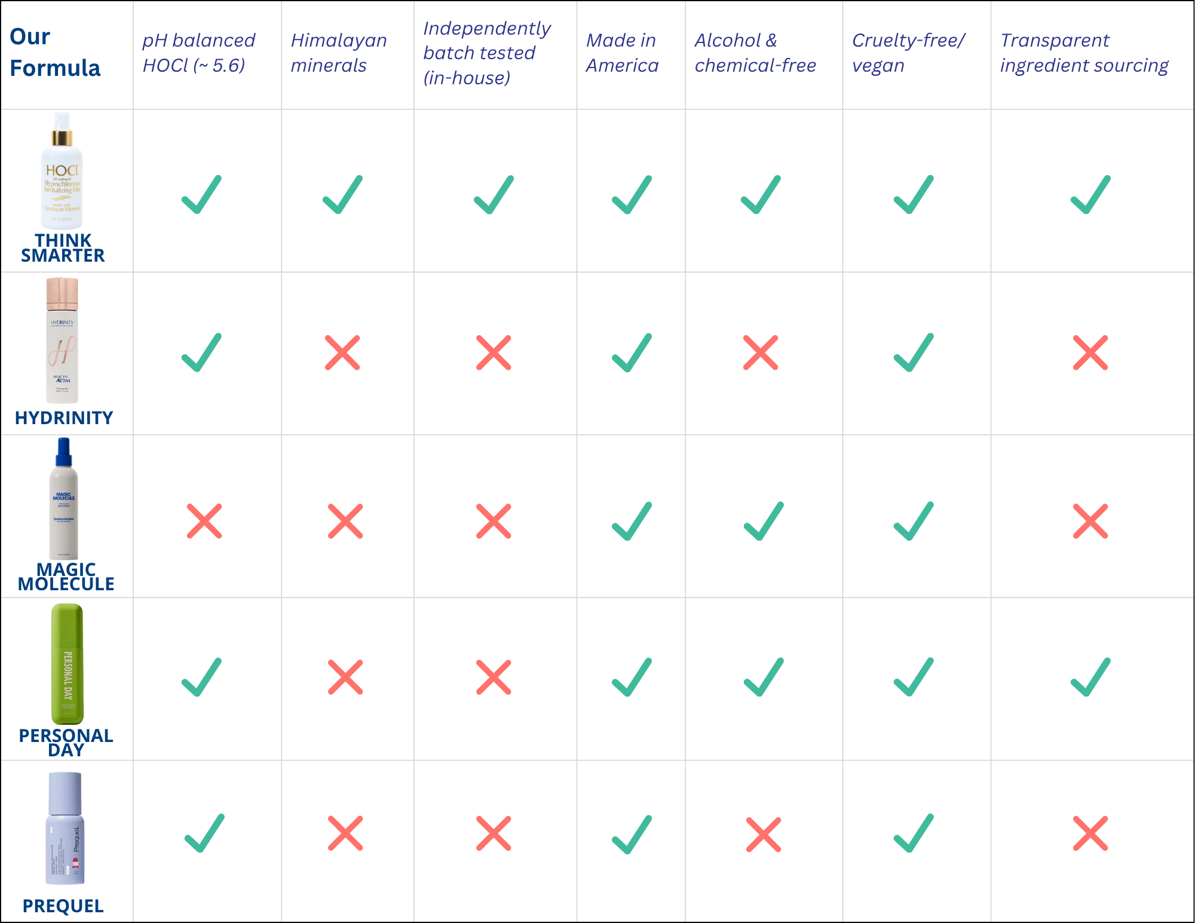Click Personal Day's red X under Himalayan minerals
Viewport: 1195px width, 923px height.
click(345, 677)
